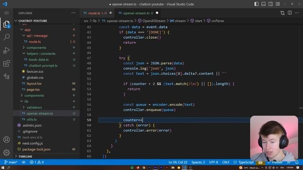Screen dimensions: 303x170
Task: Open the hamburger application menu
Action: pyautogui.click(x=7, y=13)
